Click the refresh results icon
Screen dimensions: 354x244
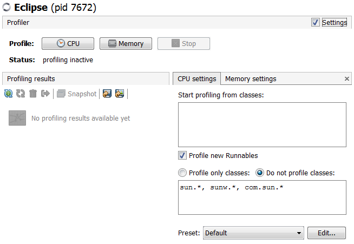21,94
